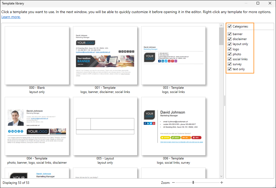
Task: Uncheck the text only category
Action: [230, 69]
